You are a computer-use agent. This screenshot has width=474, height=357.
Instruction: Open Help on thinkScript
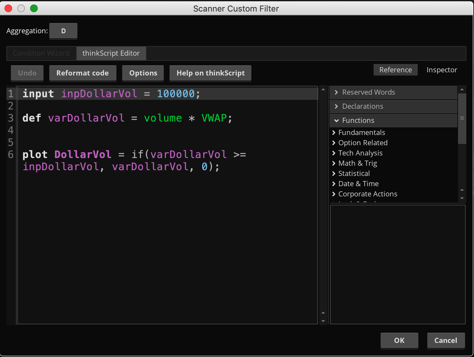coord(210,73)
